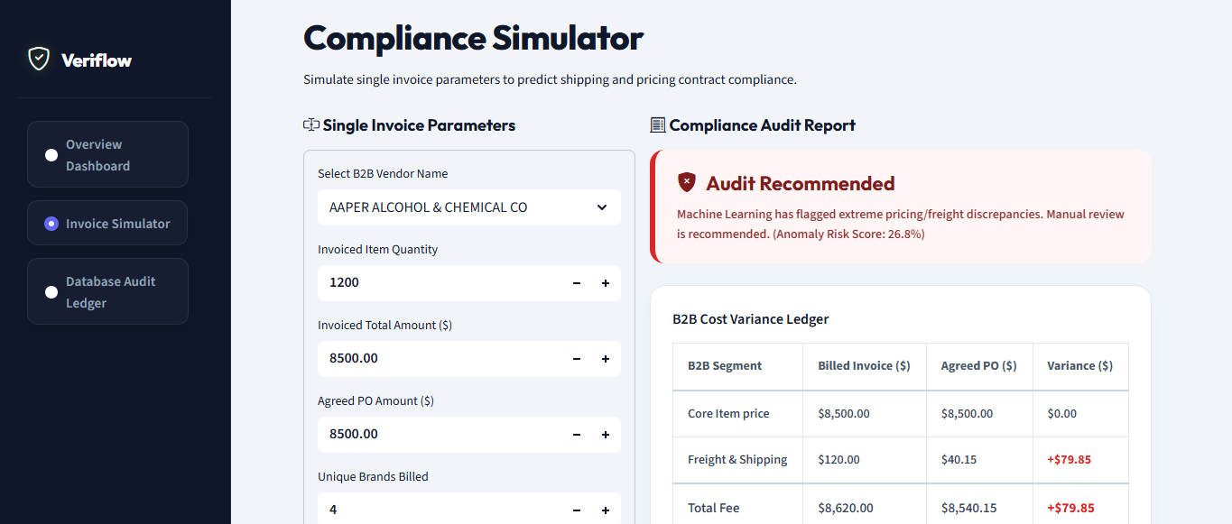
Task: Decrease Invoiced Item Quantity with minus
Action: tap(577, 283)
